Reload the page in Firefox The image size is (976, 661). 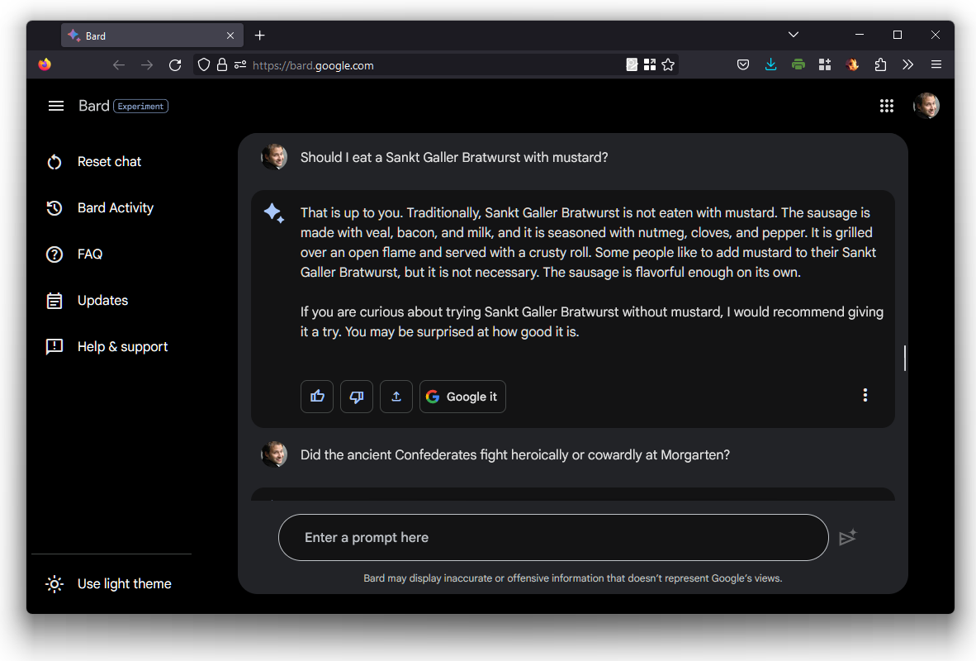click(175, 64)
